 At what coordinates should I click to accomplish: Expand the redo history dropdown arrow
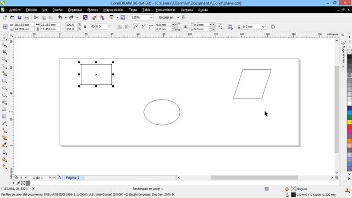pos(77,17)
